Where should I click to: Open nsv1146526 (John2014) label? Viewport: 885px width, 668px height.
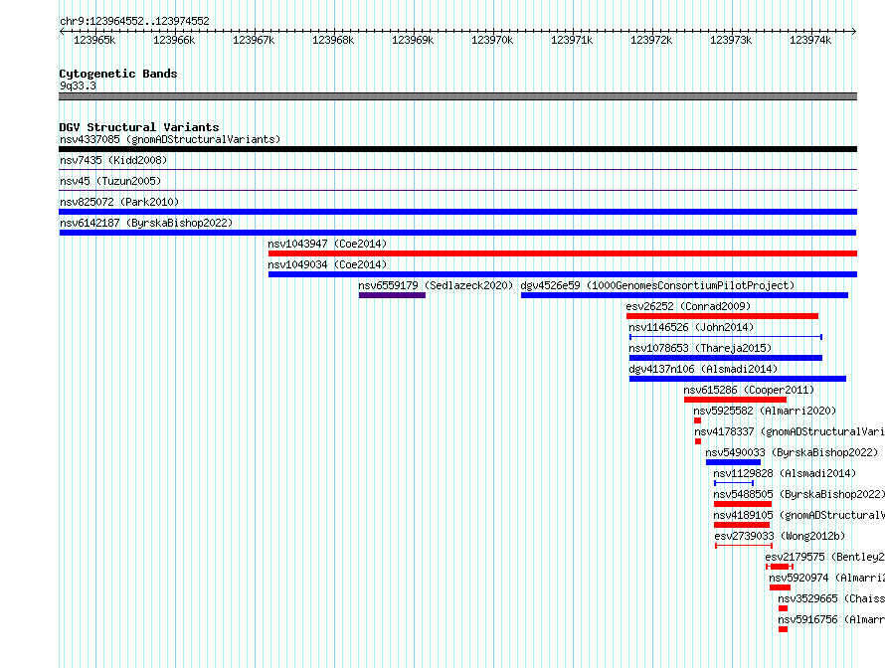tap(691, 327)
